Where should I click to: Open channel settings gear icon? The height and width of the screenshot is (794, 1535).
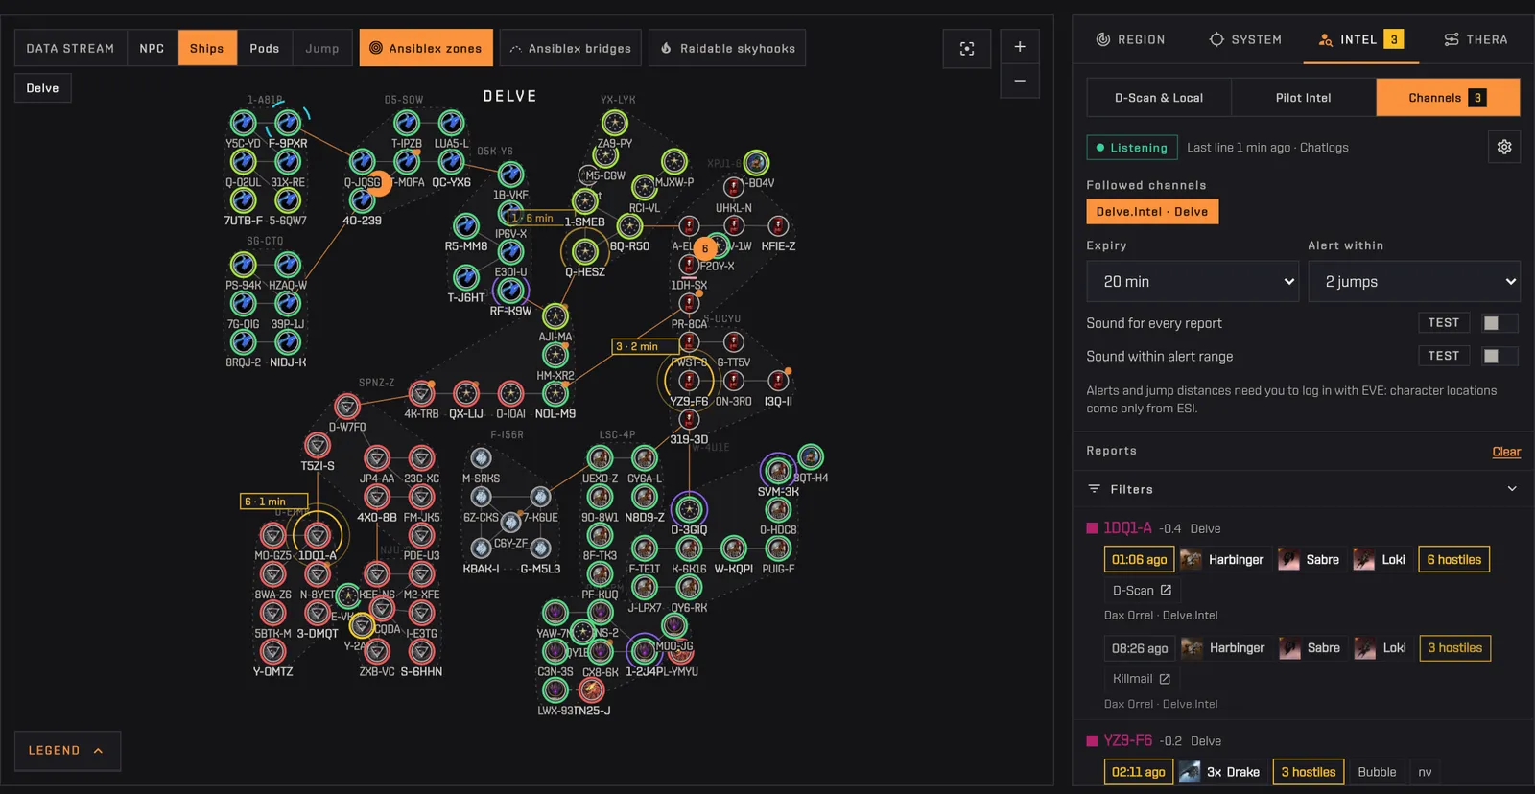coord(1504,147)
